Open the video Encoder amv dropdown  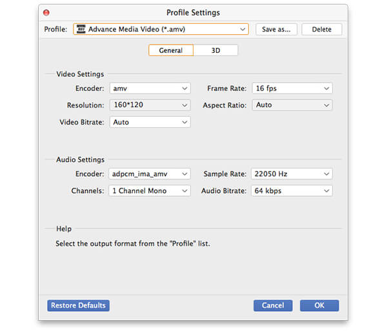(150, 88)
